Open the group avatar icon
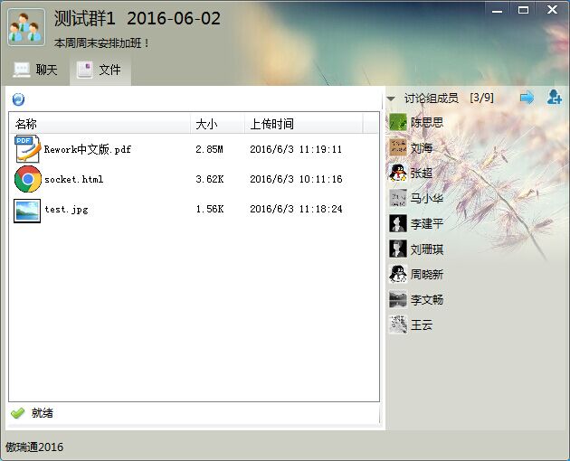Viewport: 570px width, 461px height. click(26, 27)
